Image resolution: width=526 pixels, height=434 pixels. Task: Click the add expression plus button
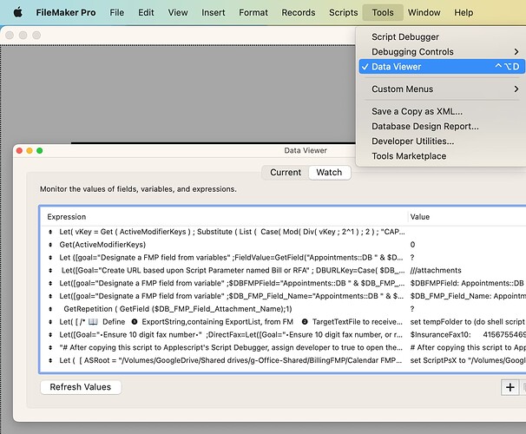click(510, 387)
